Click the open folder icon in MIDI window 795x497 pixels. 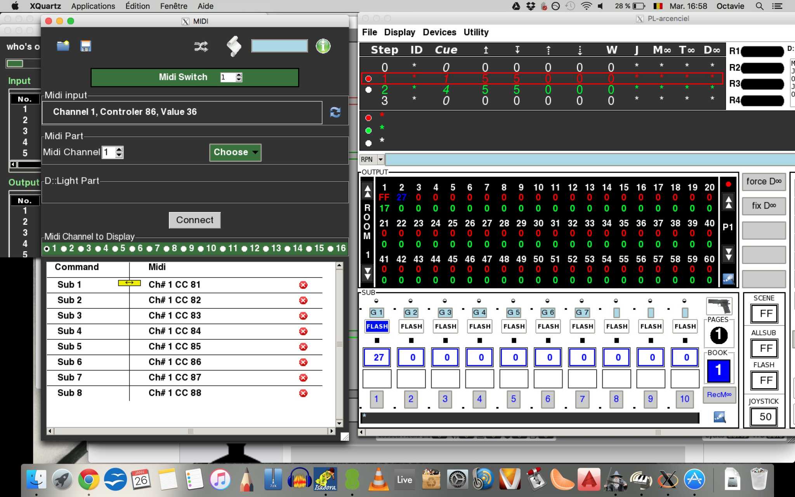[x=62, y=46]
